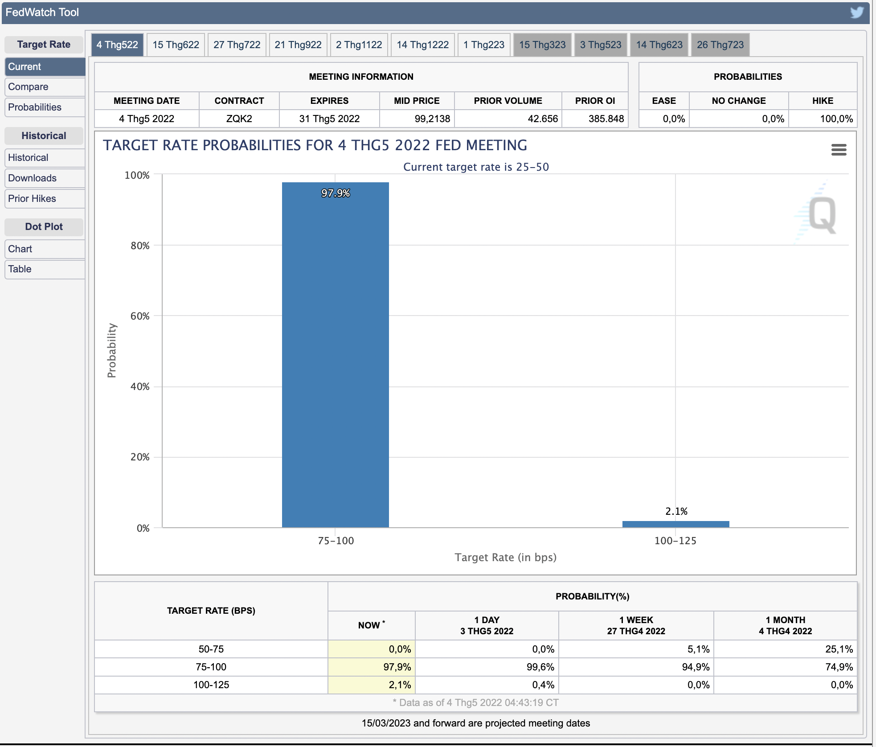Click the 385.848 prior OI value
The width and height of the screenshot is (876, 747).
[595, 119]
